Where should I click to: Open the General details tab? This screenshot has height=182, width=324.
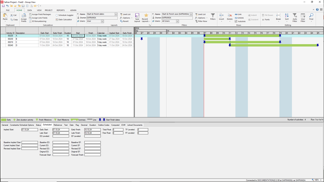click(5, 125)
